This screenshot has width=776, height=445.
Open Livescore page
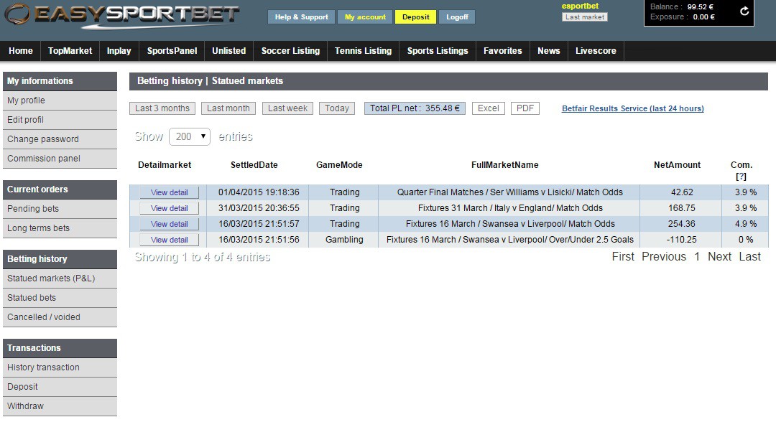pos(596,51)
